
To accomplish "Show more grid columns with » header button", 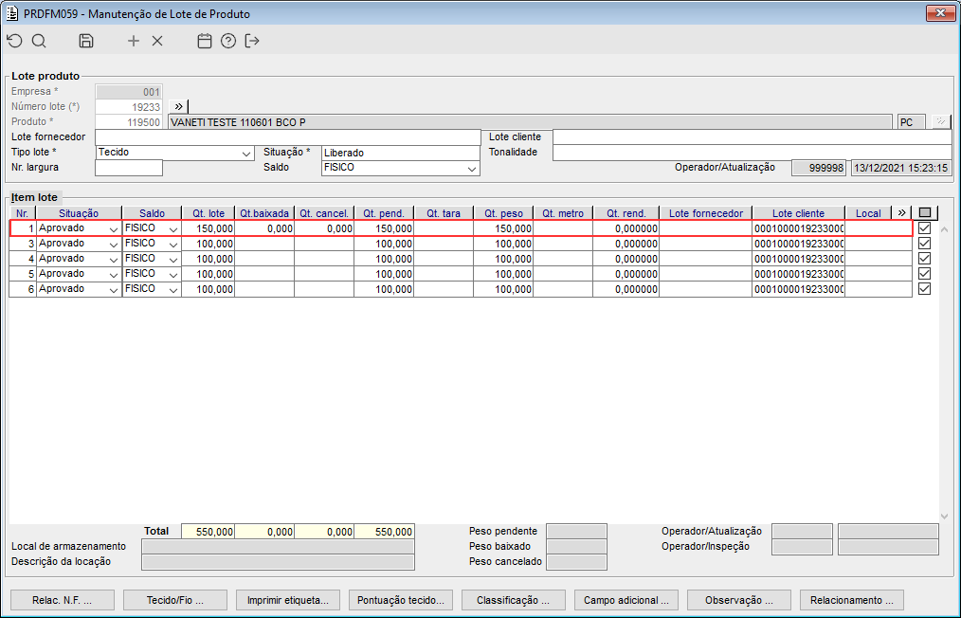I will tap(901, 212).
